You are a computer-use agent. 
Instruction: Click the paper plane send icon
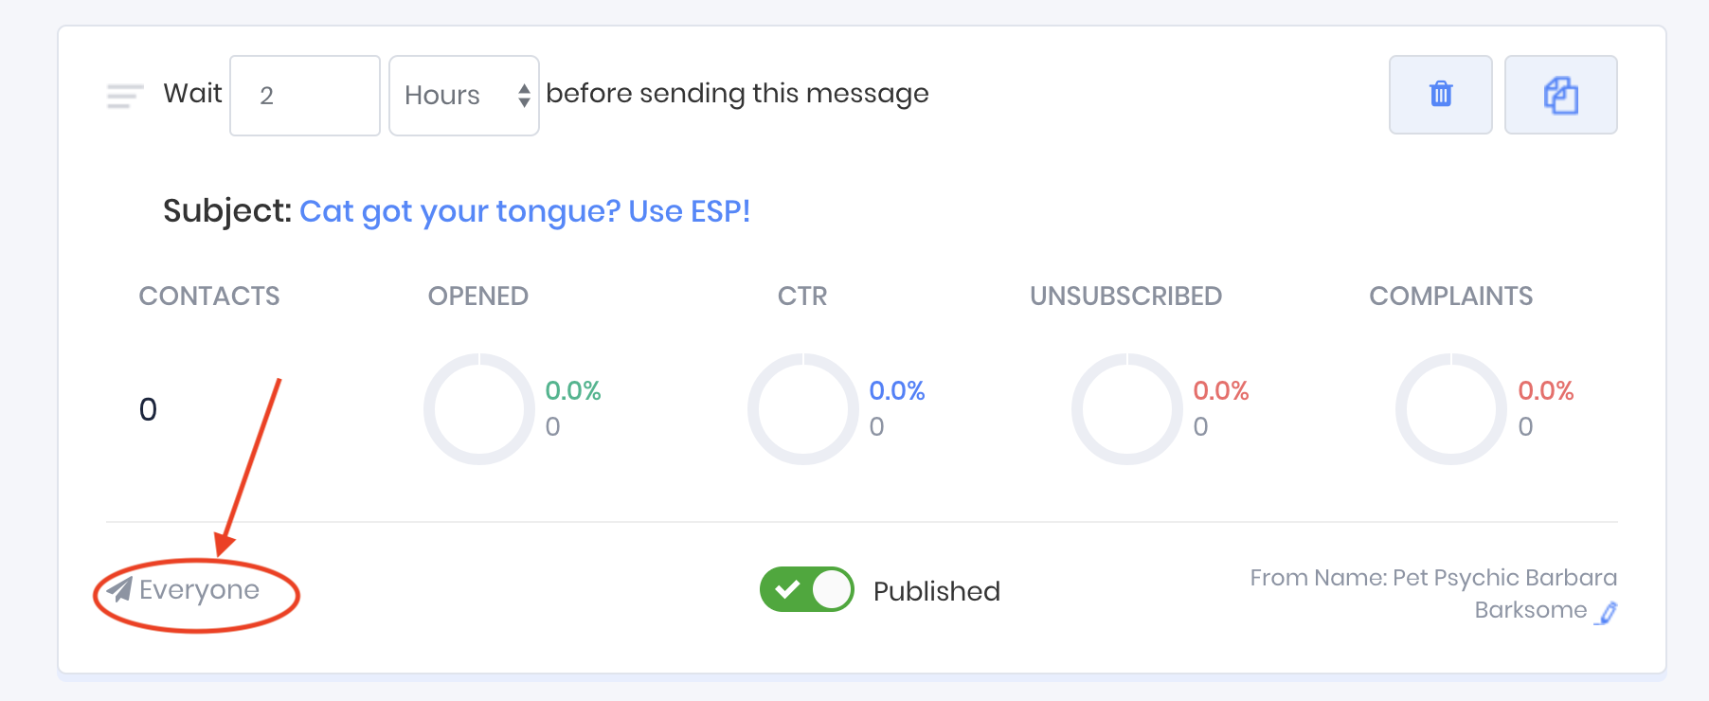pyautogui.click(x=120, y=589)
